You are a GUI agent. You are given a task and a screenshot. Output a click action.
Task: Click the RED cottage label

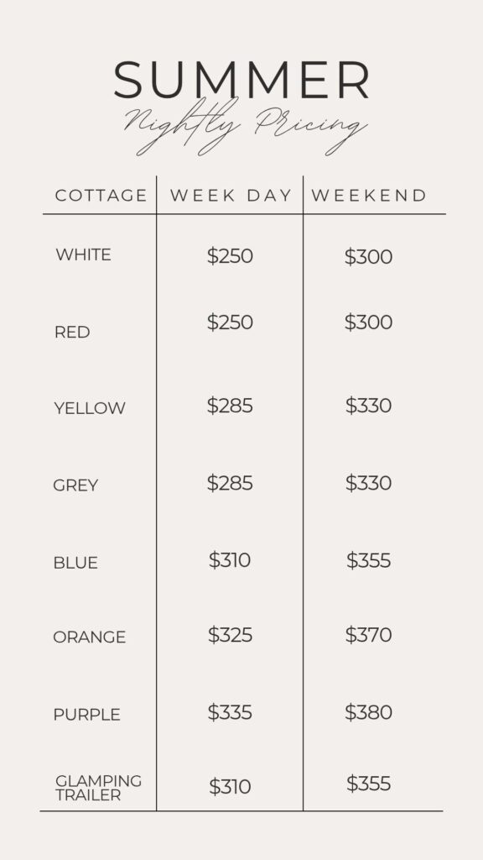[x=72, y=333]
